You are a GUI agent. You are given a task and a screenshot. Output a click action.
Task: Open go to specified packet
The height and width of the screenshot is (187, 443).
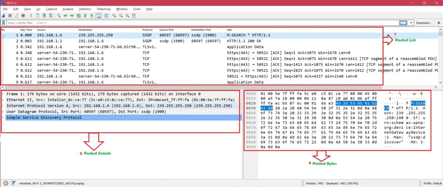pyautogui.click(x=78, y=16)
